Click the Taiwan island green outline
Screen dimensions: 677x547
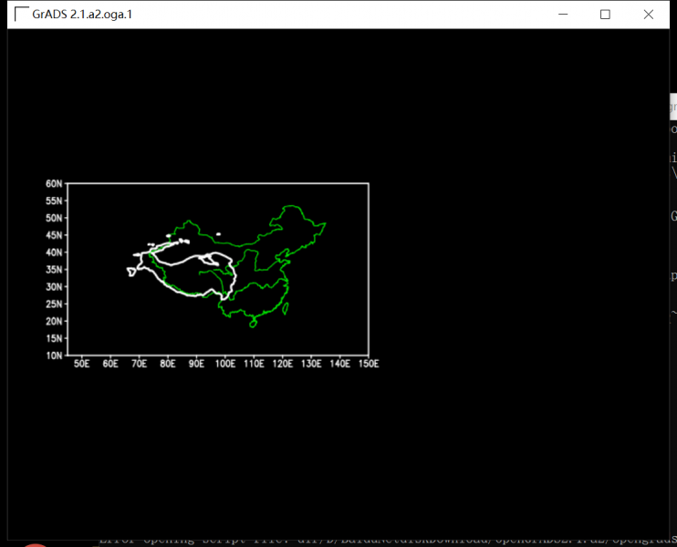point(286,308)
